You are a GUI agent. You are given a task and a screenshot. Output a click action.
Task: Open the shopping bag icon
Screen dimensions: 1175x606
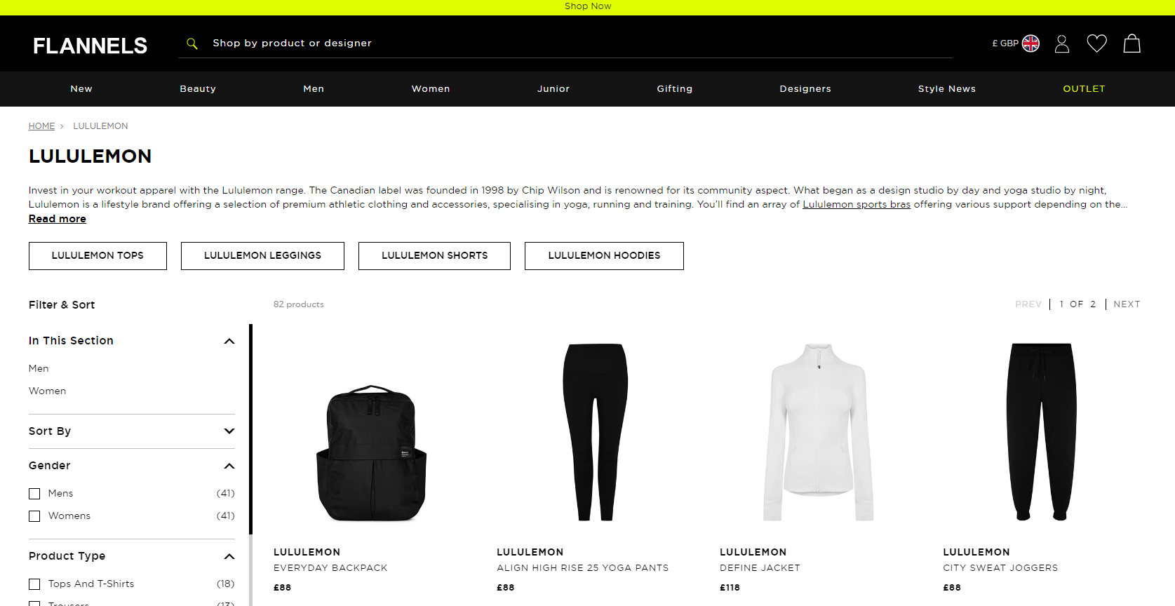click(x=1132, y=43)
